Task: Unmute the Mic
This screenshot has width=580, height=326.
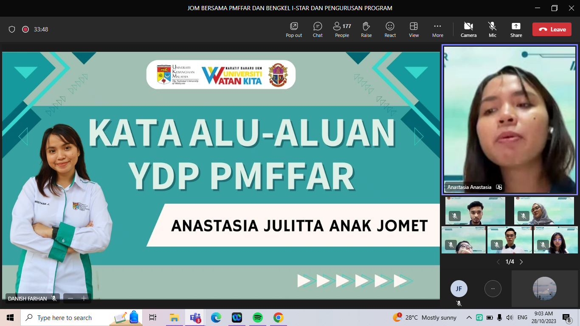Action: coord(492,29)
